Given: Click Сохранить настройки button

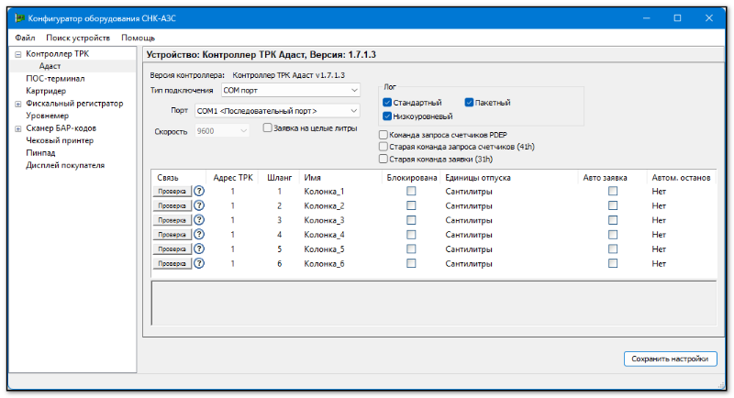Looking at the screenshot, I should tap(669, 359).
